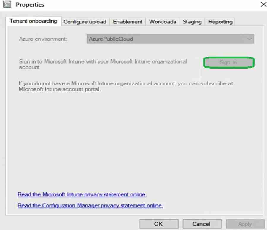Click the 'If you do not have' text
267x230 pixels.
[126, 86]
